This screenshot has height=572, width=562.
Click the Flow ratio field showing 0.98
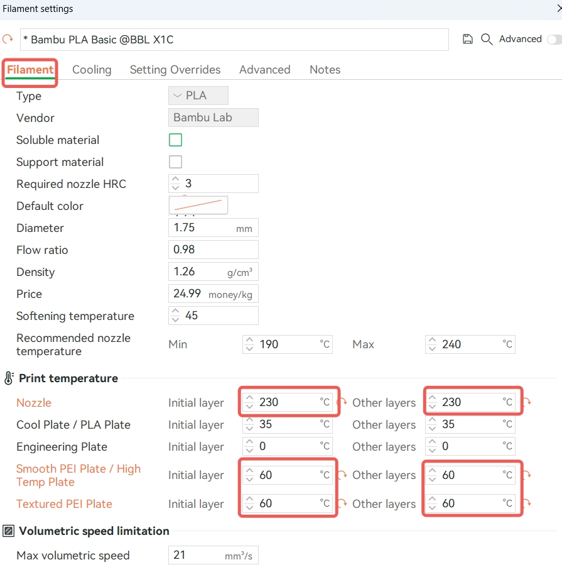click(x=213, y=250)
